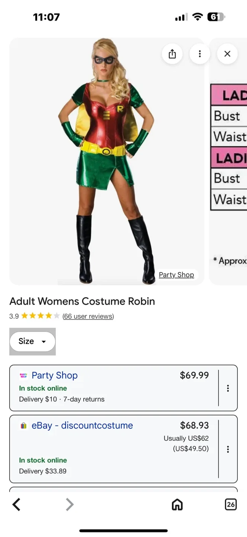The image size is (247, 537).
Task: Go back using the left navigation arrow
Action: (x=16, y=505)
